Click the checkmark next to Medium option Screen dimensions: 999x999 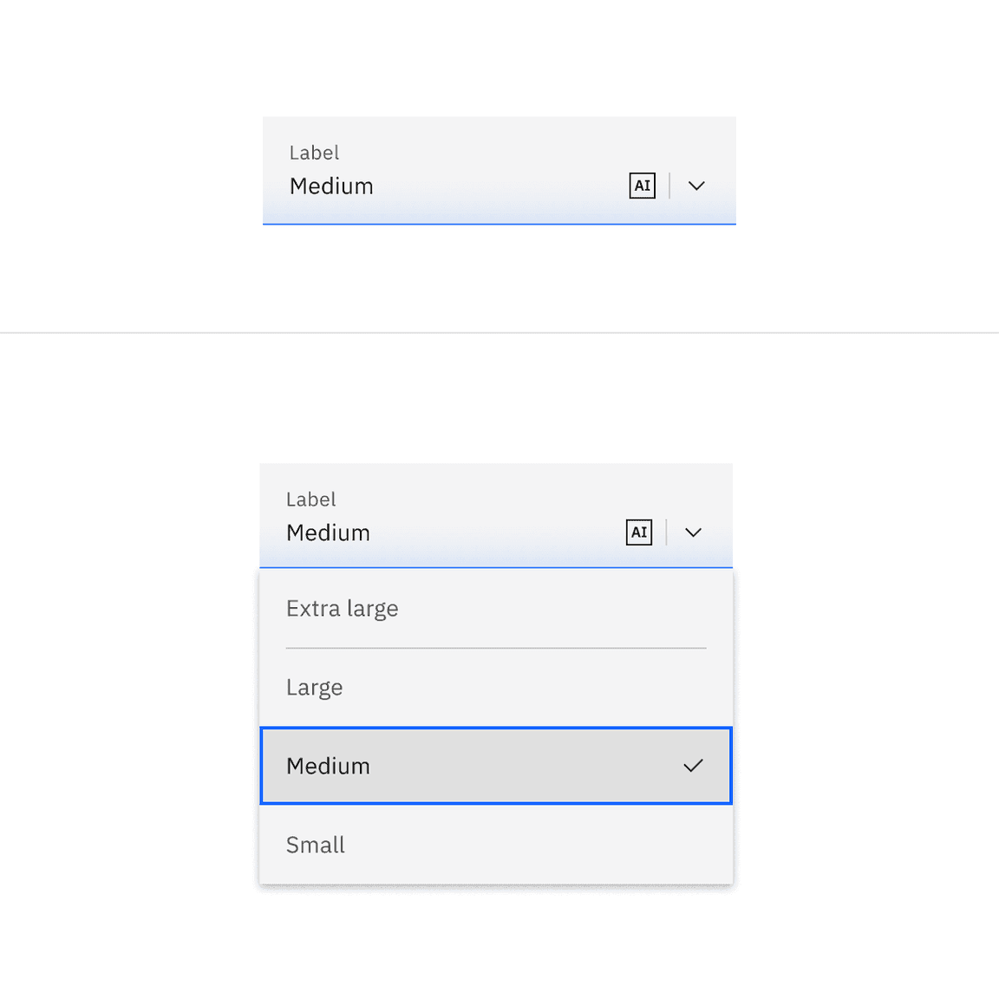coord(693,766)
